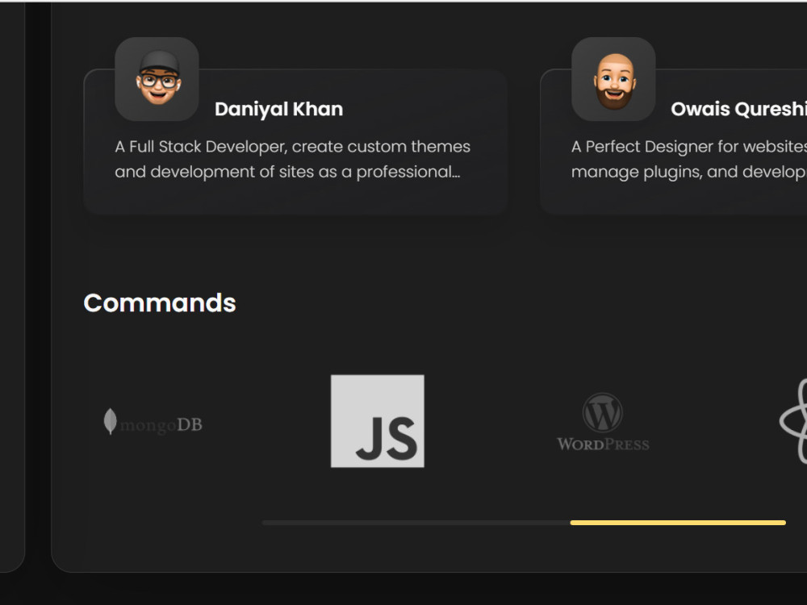The image size is (807, 605).
Task: Click Daniyal Khan's avatar with cap
Action: point(157,79)
